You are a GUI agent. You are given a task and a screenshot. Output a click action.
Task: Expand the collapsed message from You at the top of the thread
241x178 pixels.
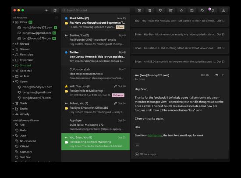coord(180,21)
